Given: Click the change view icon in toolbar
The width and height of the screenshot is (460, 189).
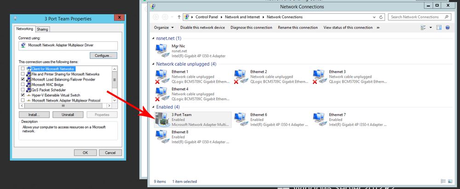Looking at the screenshot, I should 423,28.
